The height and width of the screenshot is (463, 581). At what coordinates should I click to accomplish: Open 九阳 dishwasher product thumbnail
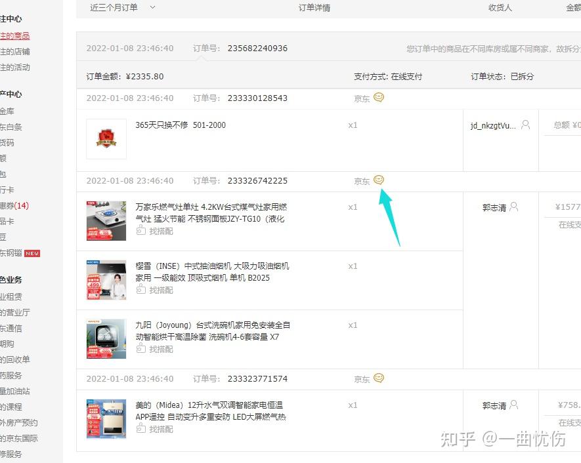point(106,338)
